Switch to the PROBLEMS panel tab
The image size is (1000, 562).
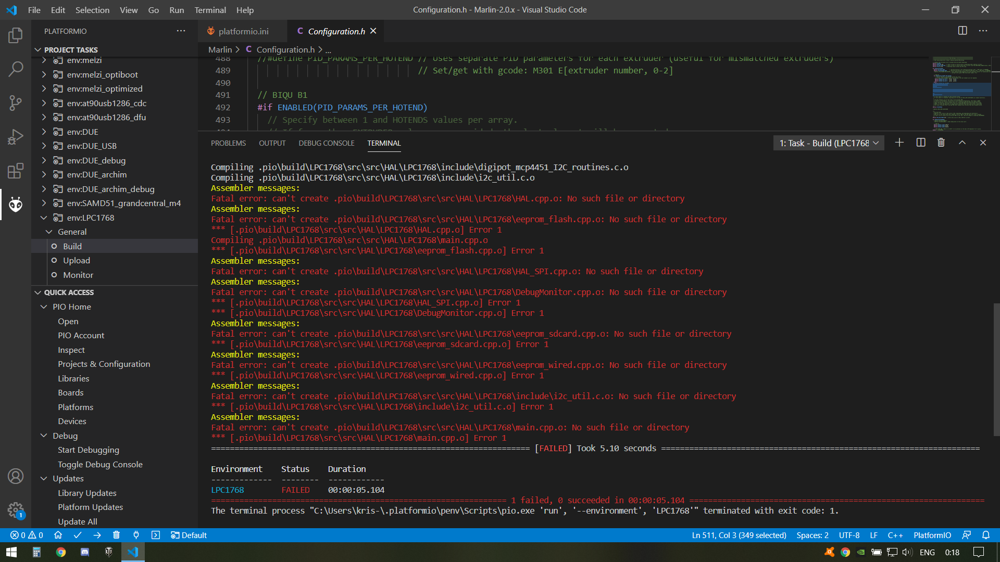[228, 143]
